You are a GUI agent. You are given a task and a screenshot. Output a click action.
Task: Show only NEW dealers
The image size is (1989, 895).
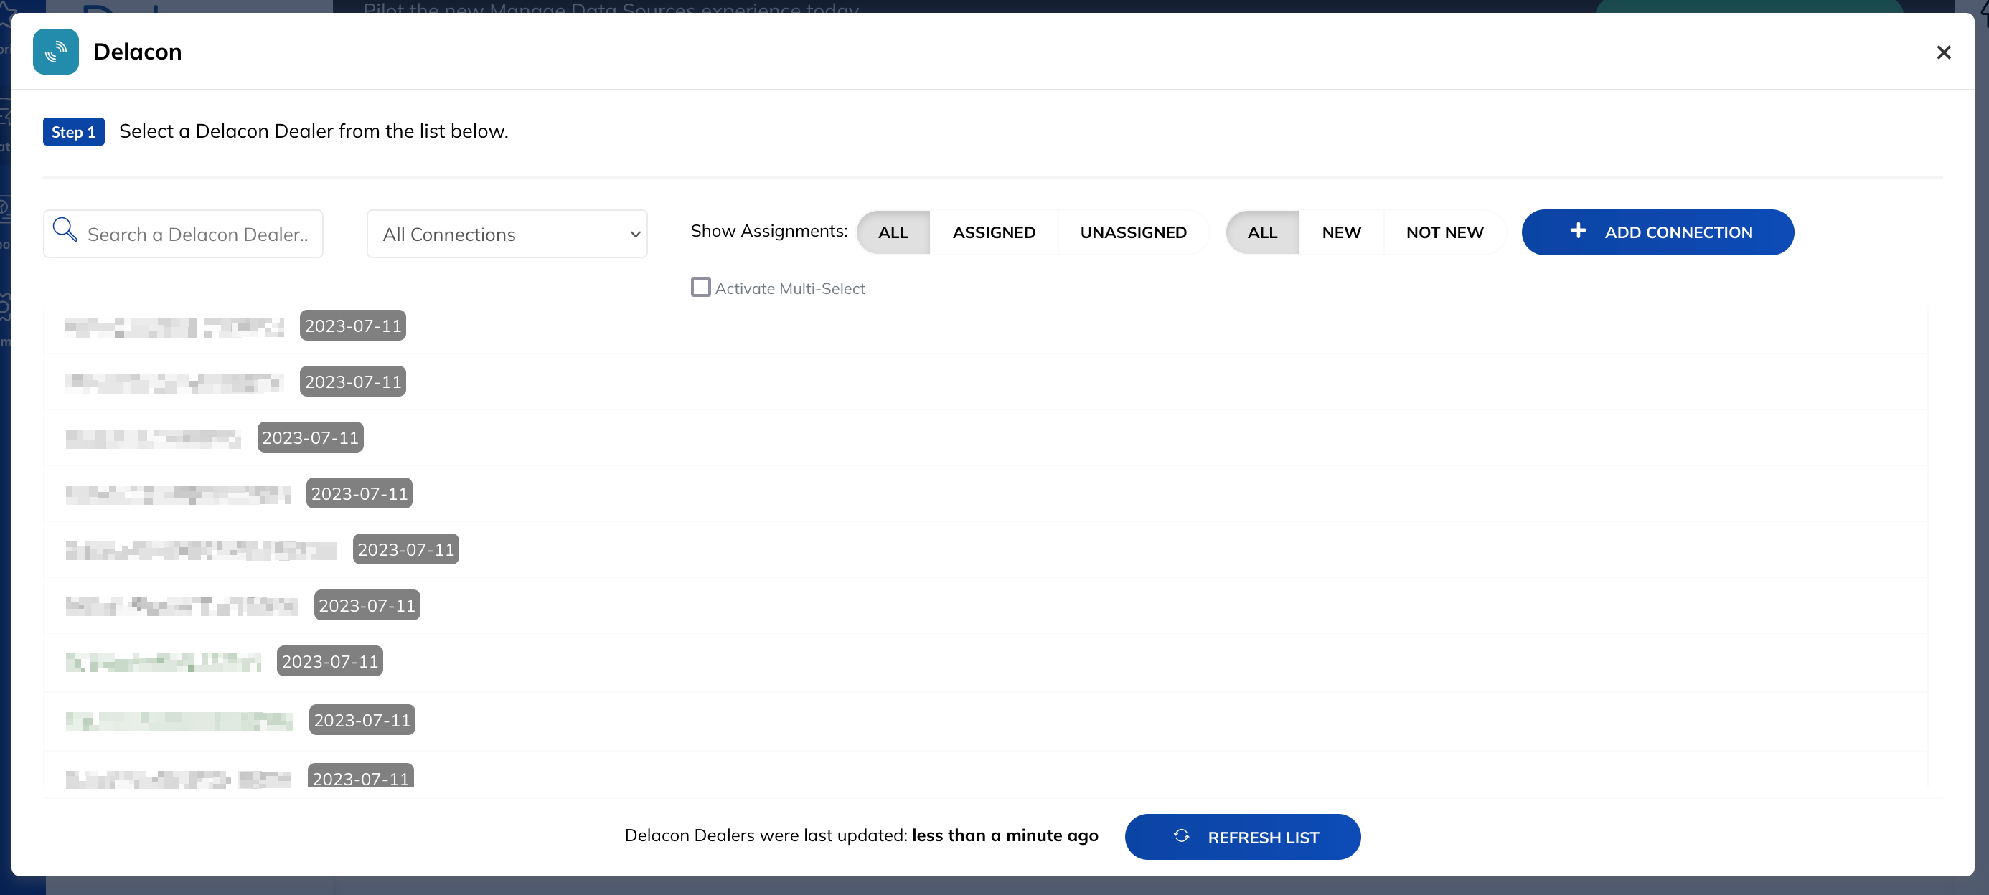(x=1341, y=232)
